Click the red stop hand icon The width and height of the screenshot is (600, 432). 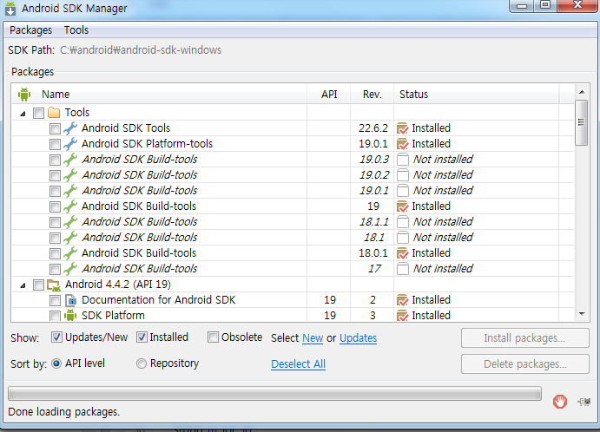560,402
